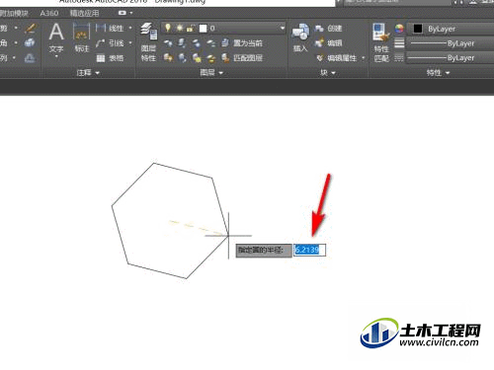Click the lineweight icon in 特性 panel
Image resolution: width=494 pixels, height=370 pixels.
[399, 43]
